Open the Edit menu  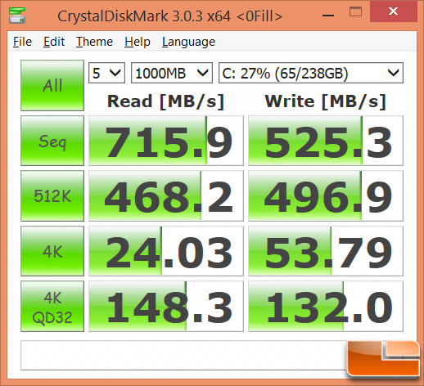click(54, 42)
